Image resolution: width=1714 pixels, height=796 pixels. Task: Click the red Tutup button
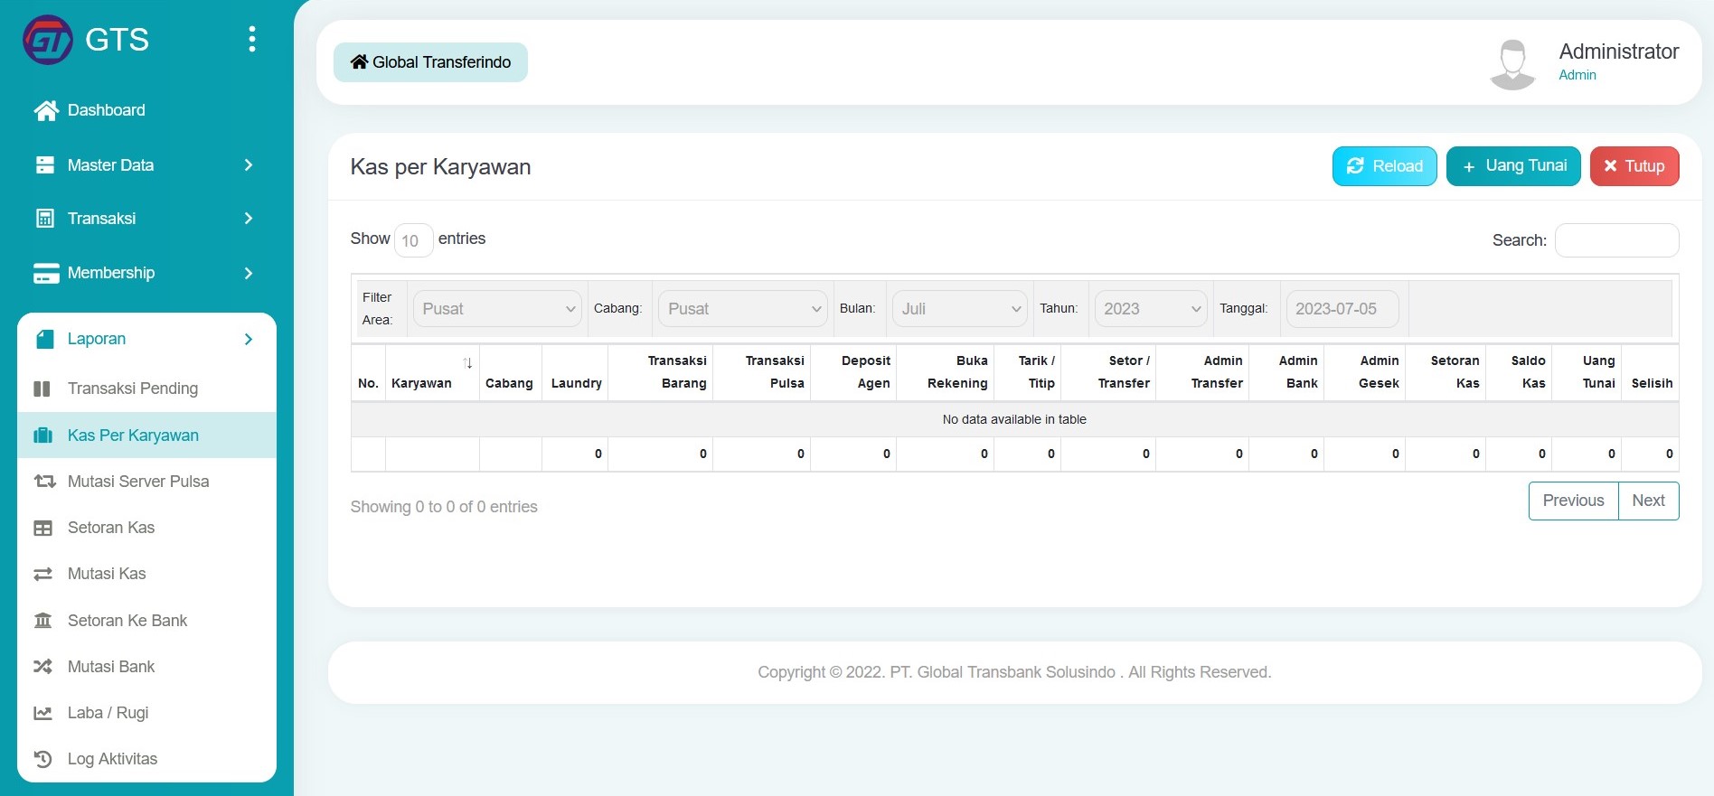1634,166
